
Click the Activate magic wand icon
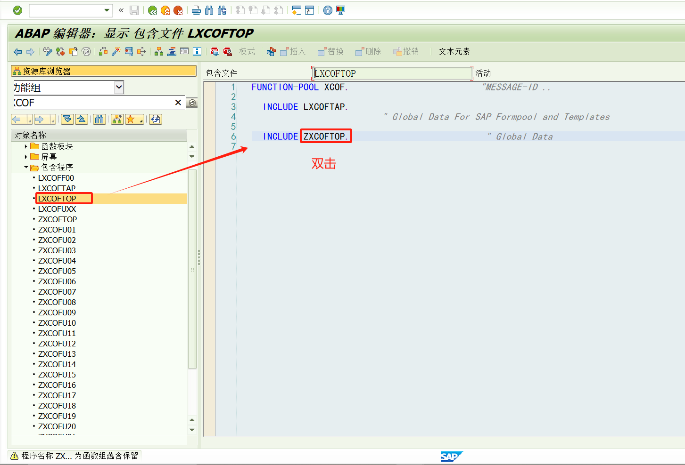(x=116, y=52)
